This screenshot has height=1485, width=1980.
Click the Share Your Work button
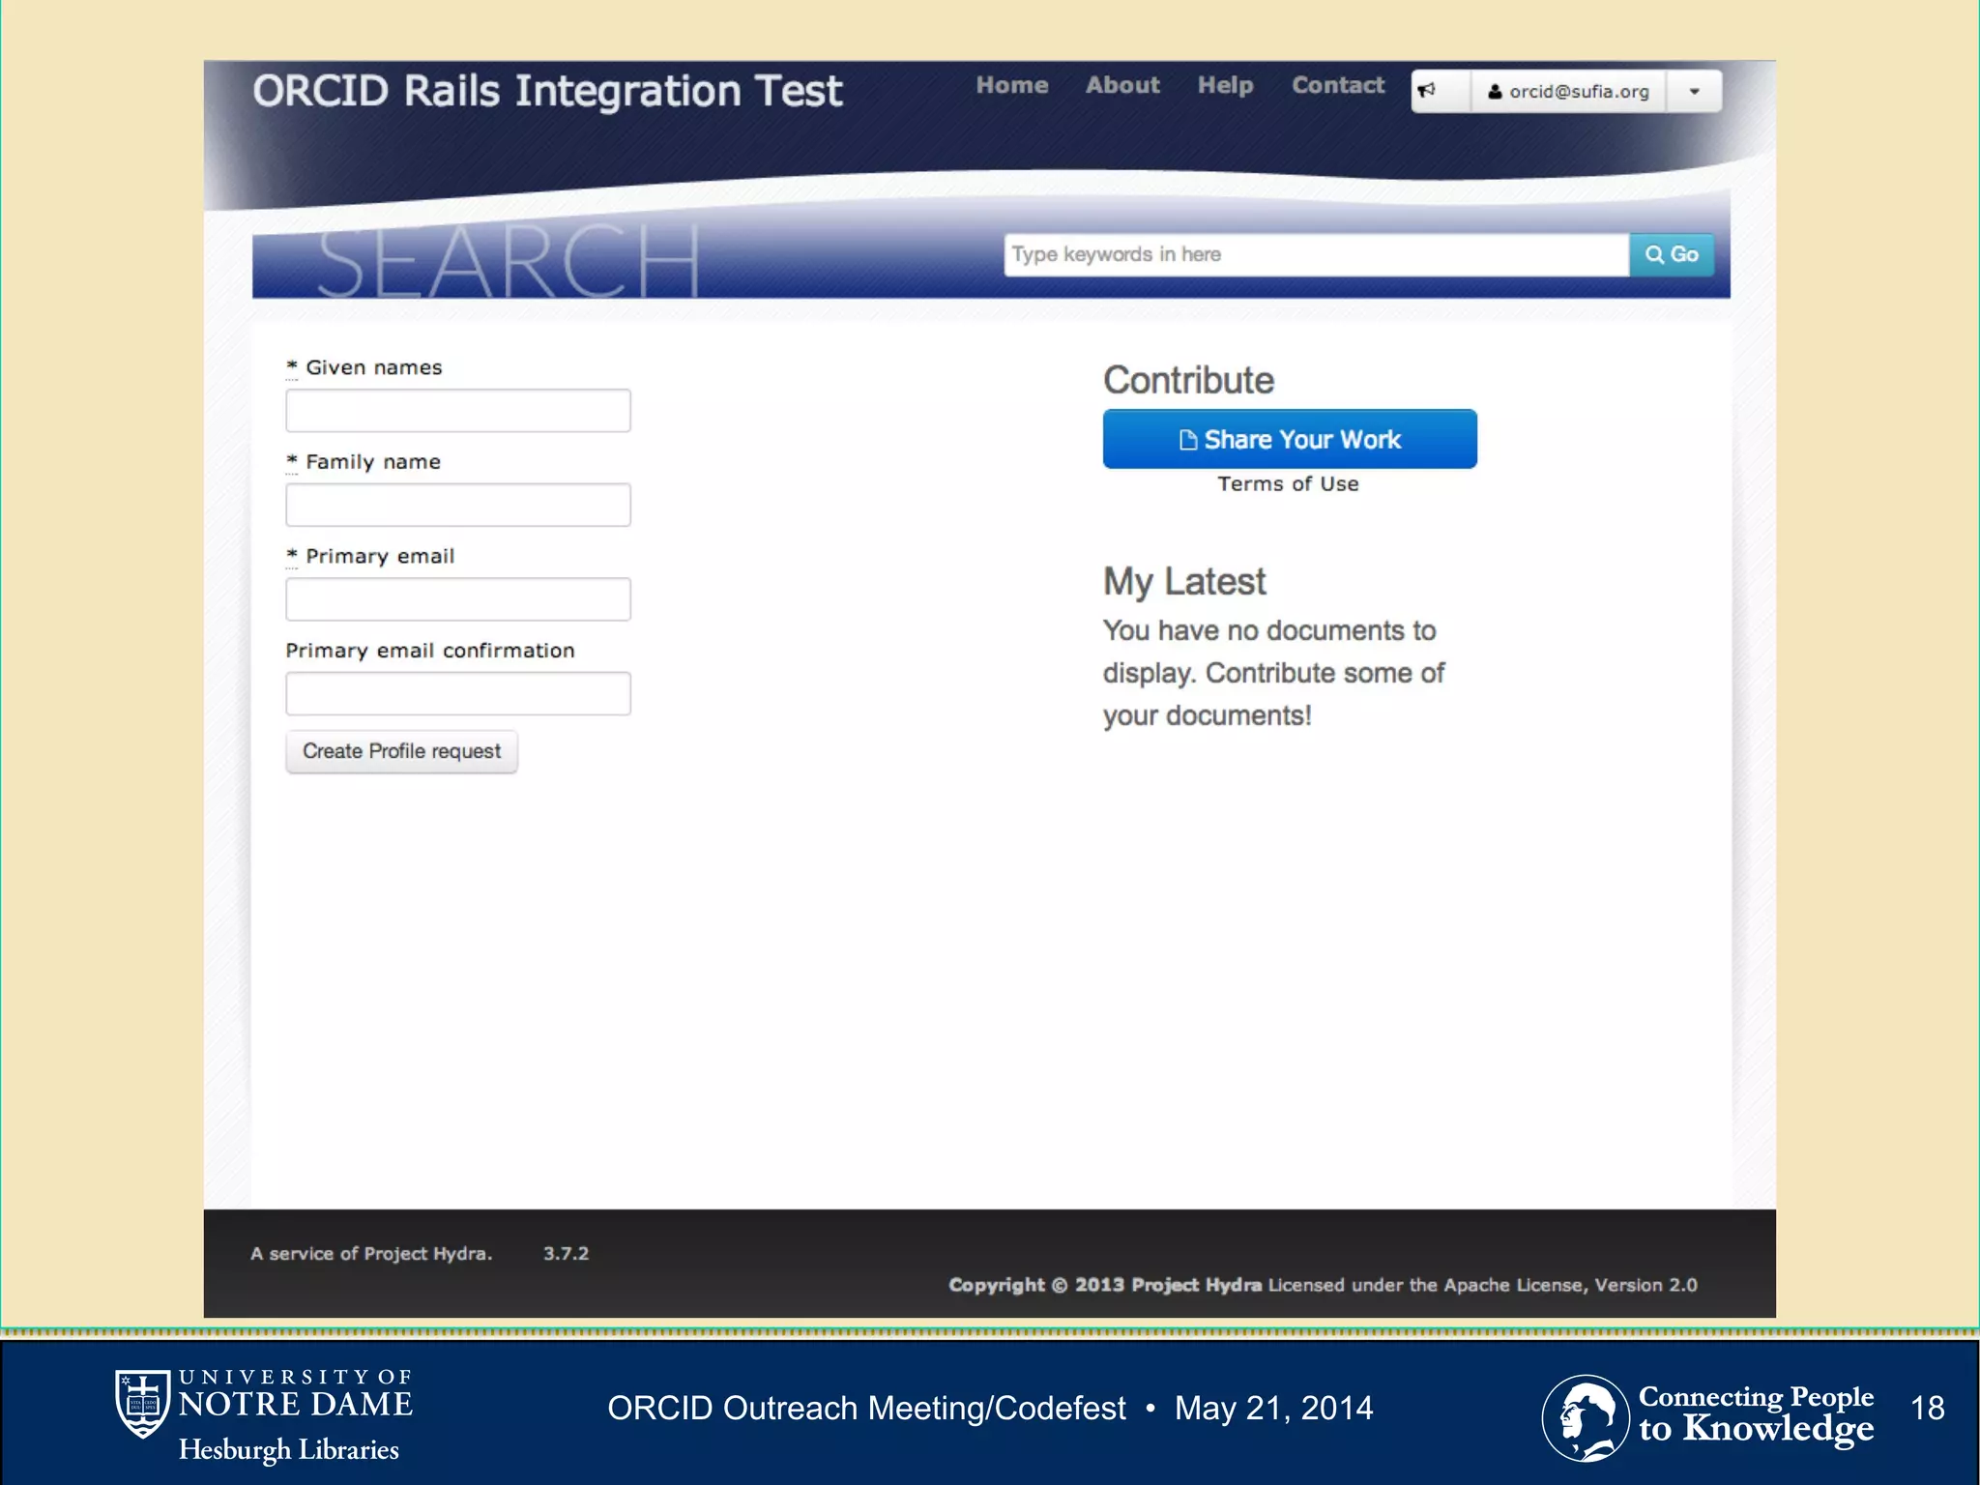click(1290, 439)
